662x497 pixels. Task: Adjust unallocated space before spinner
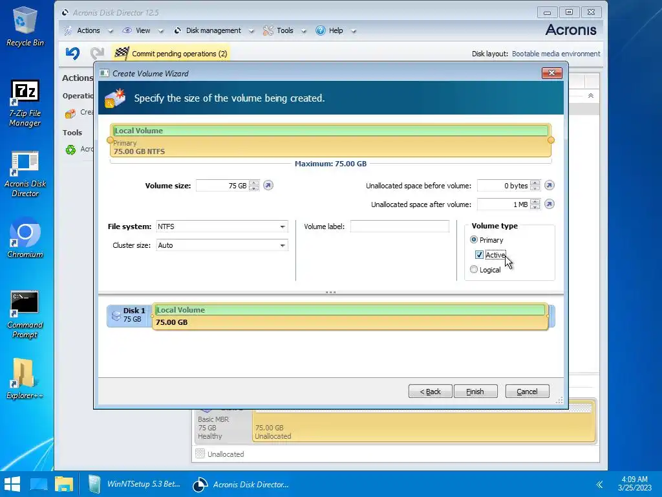[x=535, y=186]
